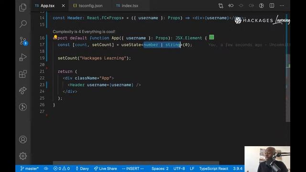Close the App.tsx tab

[63, 6]
